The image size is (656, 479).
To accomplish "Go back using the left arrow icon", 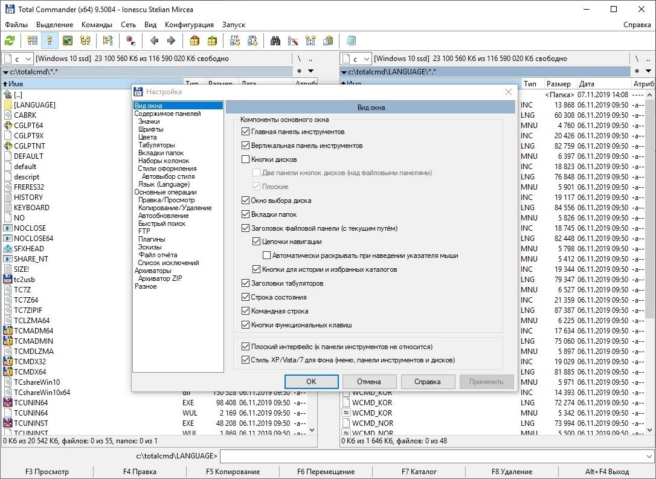I will 154,40.
